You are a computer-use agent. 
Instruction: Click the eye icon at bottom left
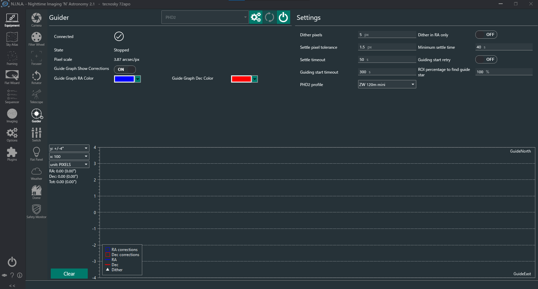pos(4,275)
